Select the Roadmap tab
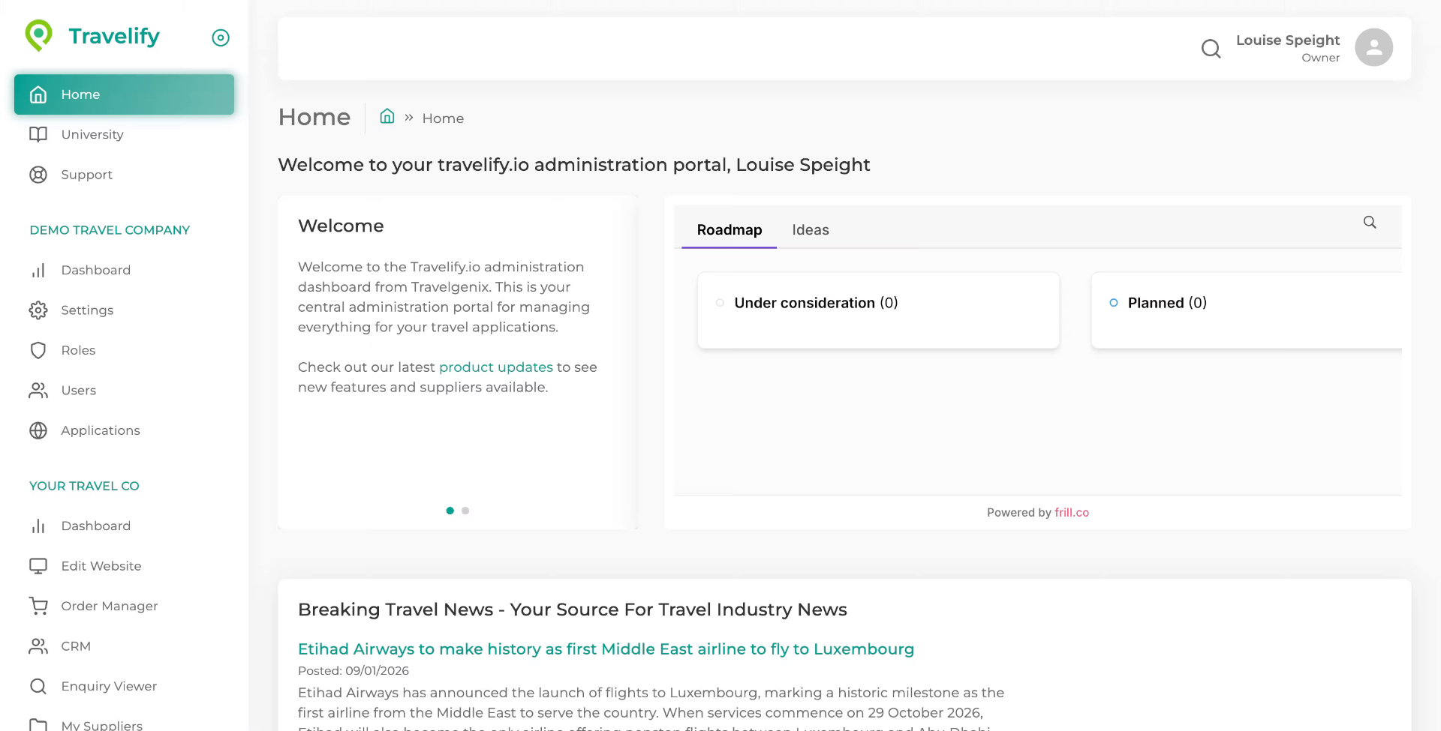This screenshot has height=731, width=1441. [729, 230]
